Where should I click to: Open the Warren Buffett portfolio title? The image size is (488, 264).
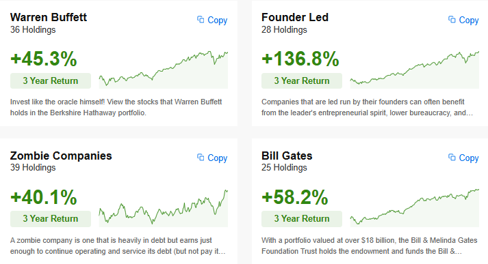pyautogui.click(x=49, y=17)
